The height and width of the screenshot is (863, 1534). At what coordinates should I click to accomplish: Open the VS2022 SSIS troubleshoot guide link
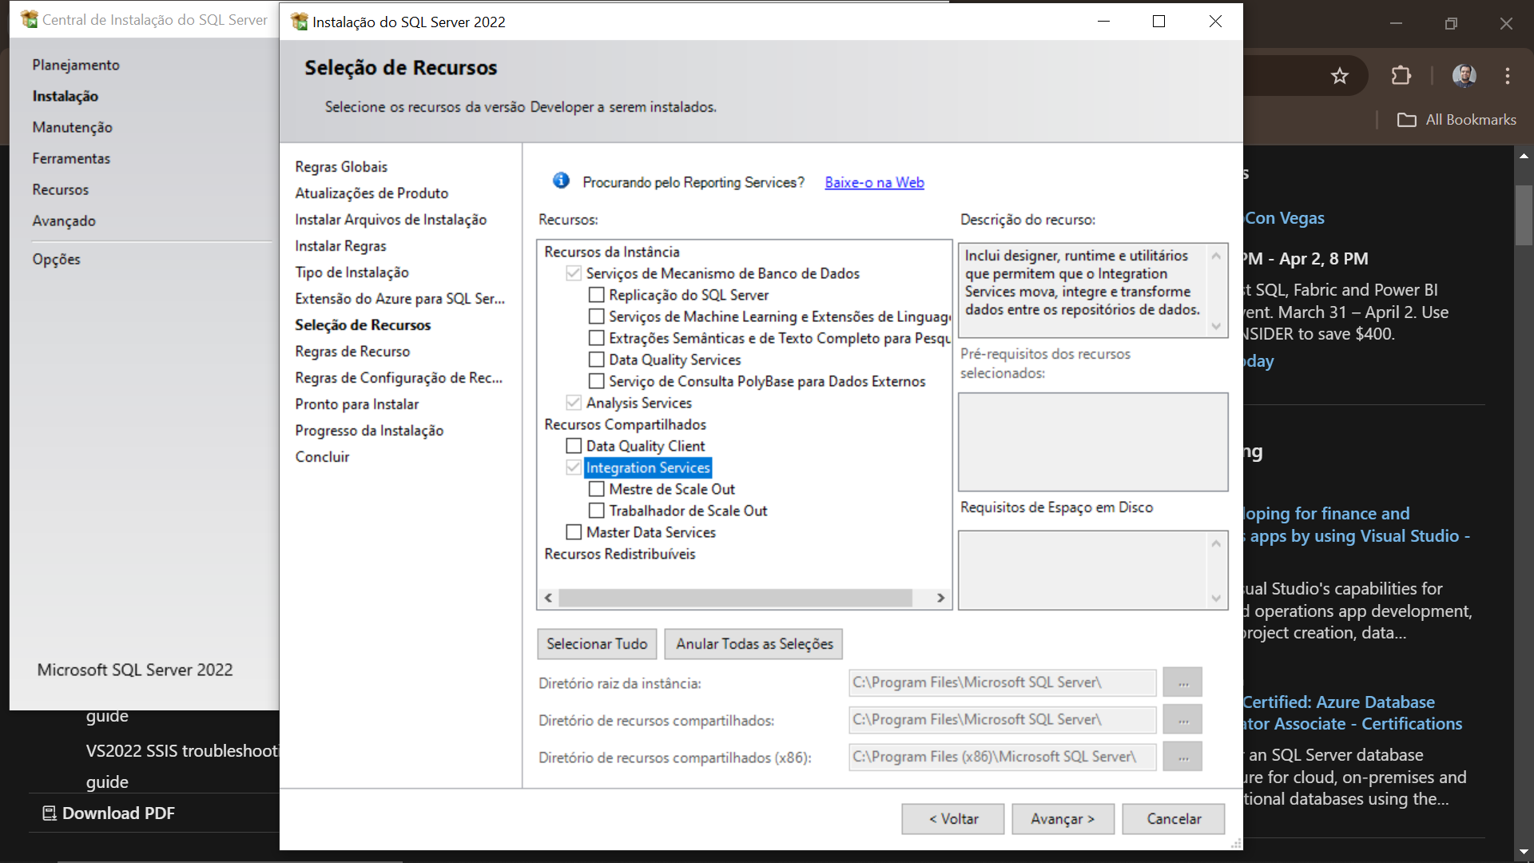(182, 766)
